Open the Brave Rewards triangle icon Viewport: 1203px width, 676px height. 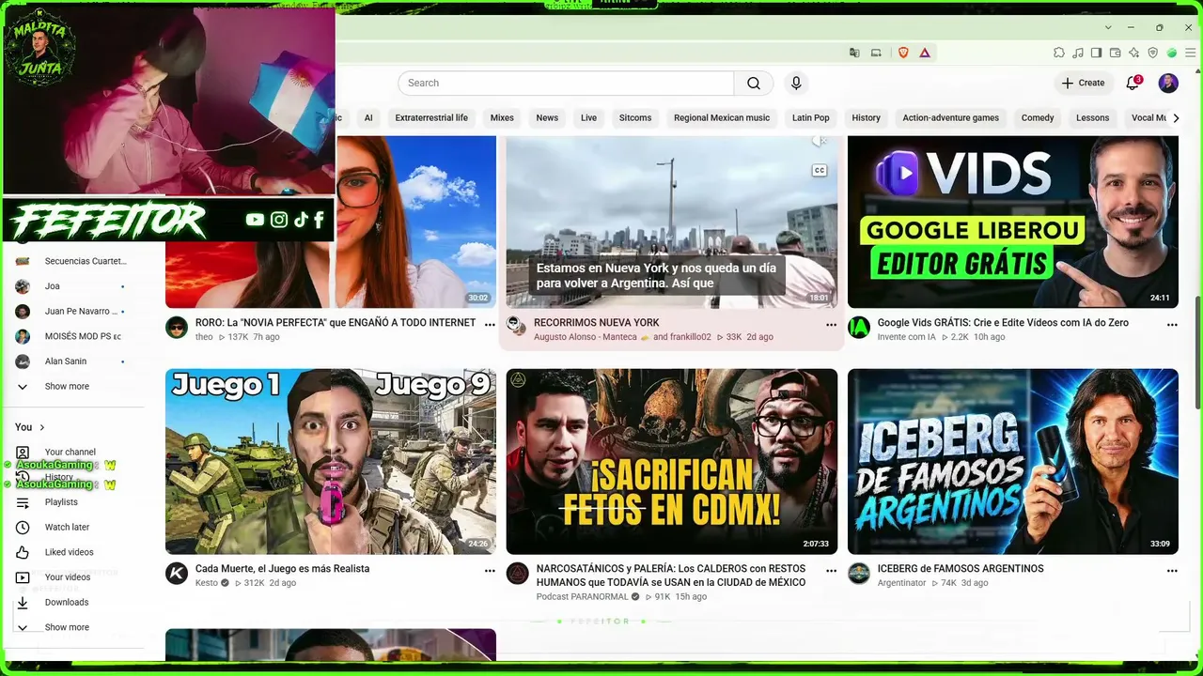925,53
